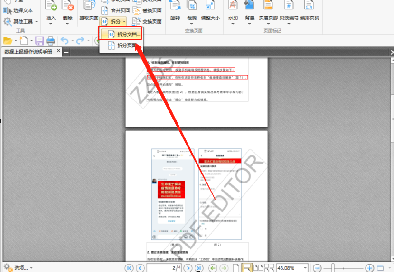The height and width of the screenshot is (274, 394).
Task: Open the dropdown arrow next to undo
Action: point(73,41)
